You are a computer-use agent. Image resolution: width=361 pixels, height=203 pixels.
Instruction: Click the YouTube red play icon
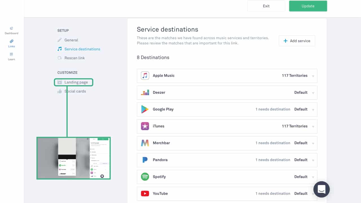click(x=145, y=194)
